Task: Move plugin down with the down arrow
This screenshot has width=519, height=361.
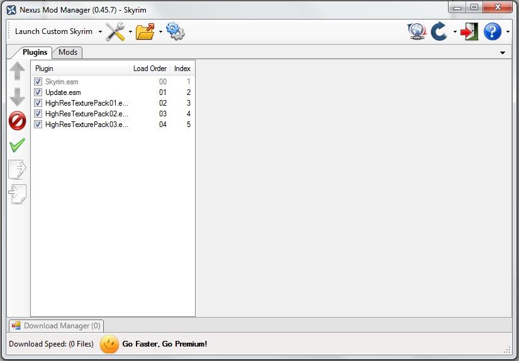Action: pos(17,97)
